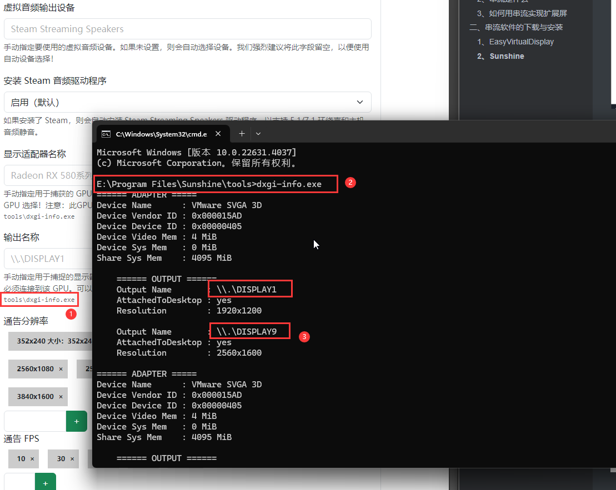
Task: Click the '虚拟音频输出设备' heading
Action: pos(39,7)
